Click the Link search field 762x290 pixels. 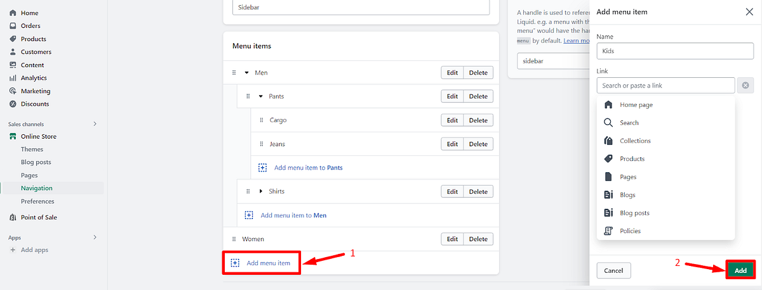[x=665, y=85]
